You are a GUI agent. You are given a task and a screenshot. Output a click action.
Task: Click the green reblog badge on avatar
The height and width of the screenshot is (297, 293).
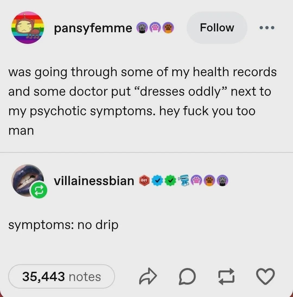tap(39, 190)
